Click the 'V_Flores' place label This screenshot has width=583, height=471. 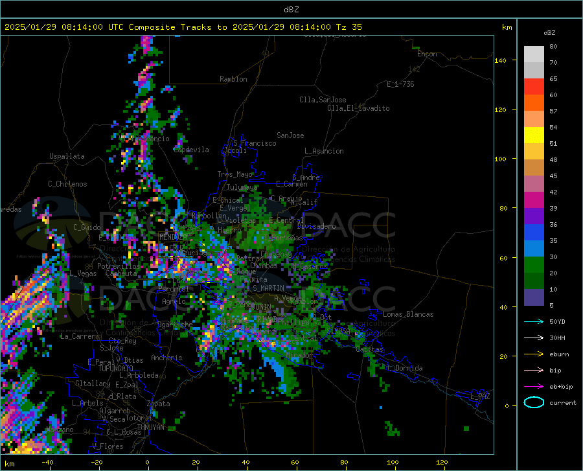pyautogui.click(x=108, y=446)
